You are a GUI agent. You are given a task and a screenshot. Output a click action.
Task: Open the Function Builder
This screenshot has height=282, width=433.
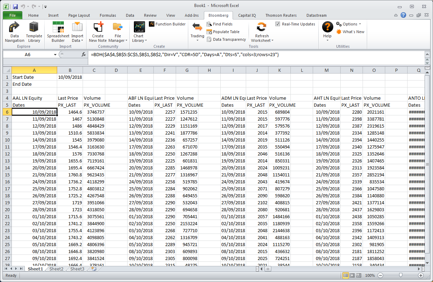(x=167, y=24)
